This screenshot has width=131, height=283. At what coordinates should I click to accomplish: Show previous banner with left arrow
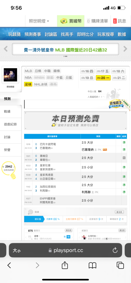pos(6,49)
